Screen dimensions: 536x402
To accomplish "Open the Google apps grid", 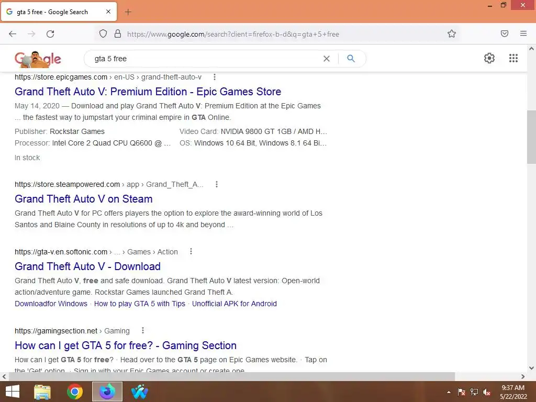I will [513, 58].
